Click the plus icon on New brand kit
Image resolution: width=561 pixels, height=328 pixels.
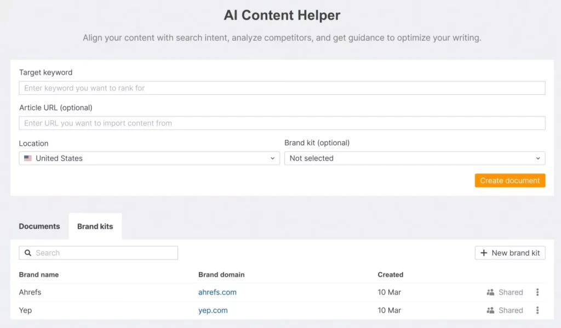(x=484, y=253)
